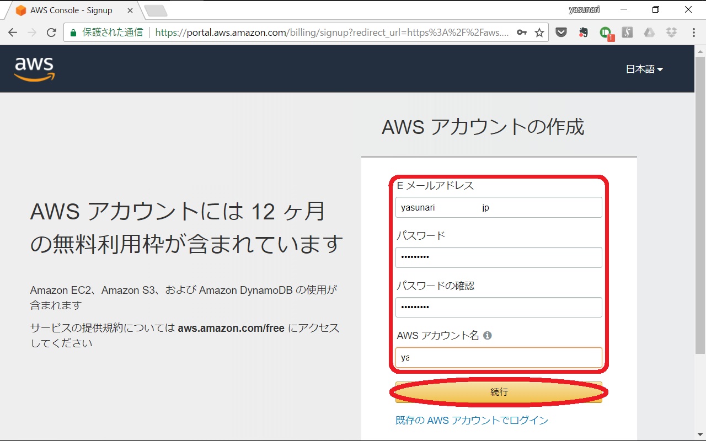Minimize the Chrome window
706x441 pixels.
(623, 10)
